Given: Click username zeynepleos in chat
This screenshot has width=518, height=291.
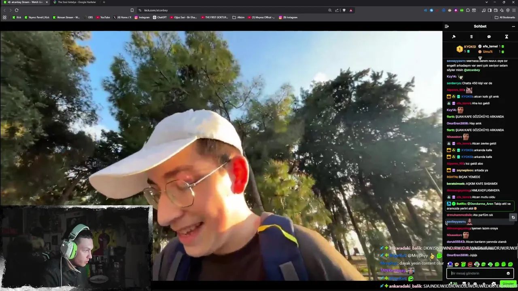Looking at the screenshot, I should point(465,170).
